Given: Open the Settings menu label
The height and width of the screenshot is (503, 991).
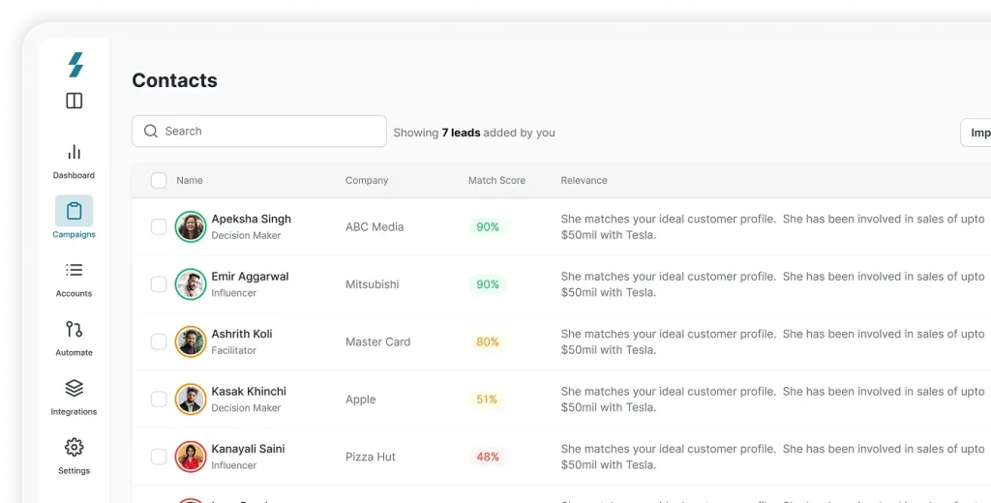Looking at the screenshot, I should click(x=74, y=471).
